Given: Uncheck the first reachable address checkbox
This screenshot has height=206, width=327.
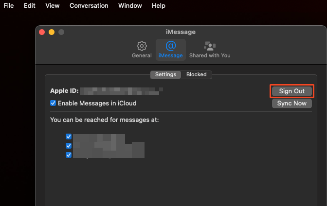Looking at the screenshot, I should tap(69, 137).
